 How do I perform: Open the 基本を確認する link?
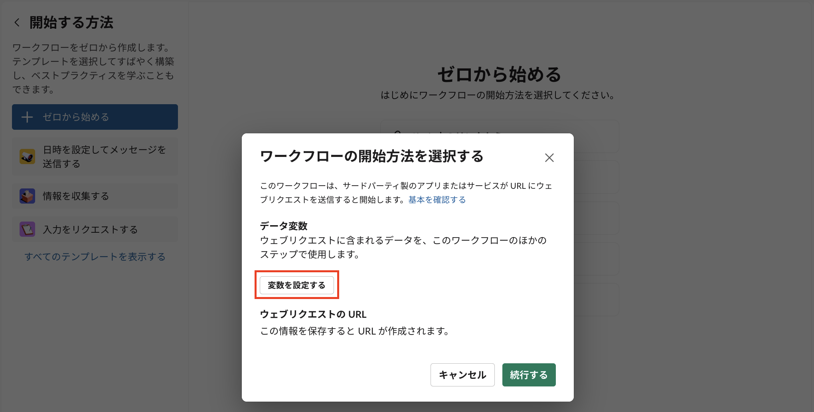pyautogui.click(x=437, y=199)
